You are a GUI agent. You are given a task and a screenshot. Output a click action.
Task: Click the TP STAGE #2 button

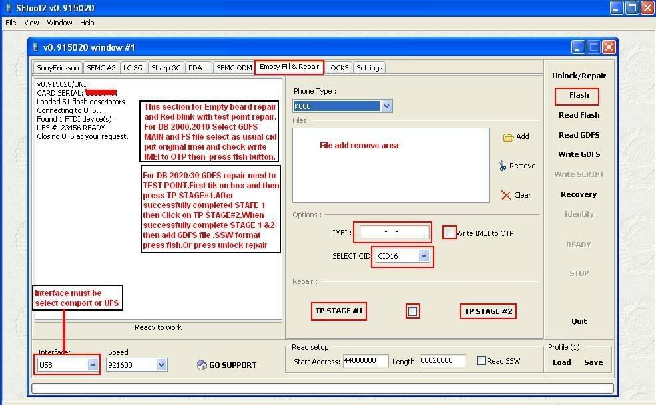[488, 311]
